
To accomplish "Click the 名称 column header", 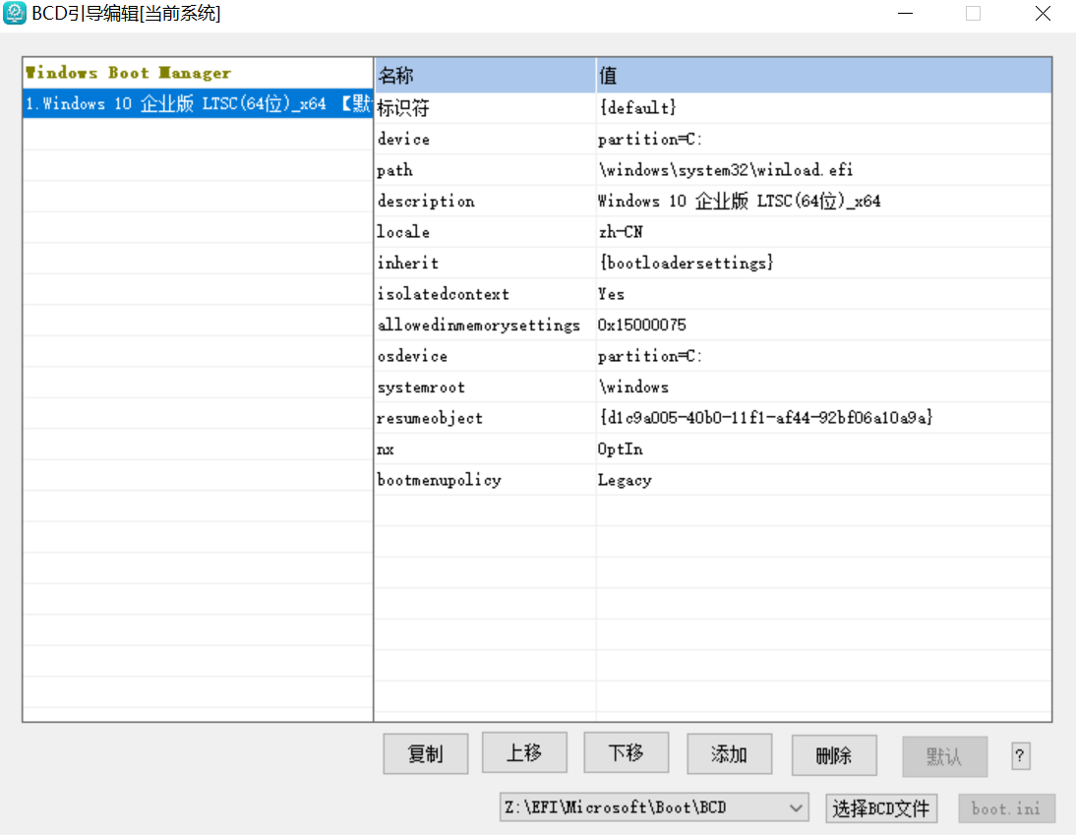I will click(x=485, y=75).
